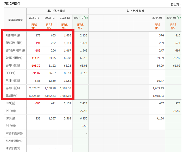Click the 유보율(%) row label
The width and height of the screenshot is (183, 152).
tap(11, 96)
